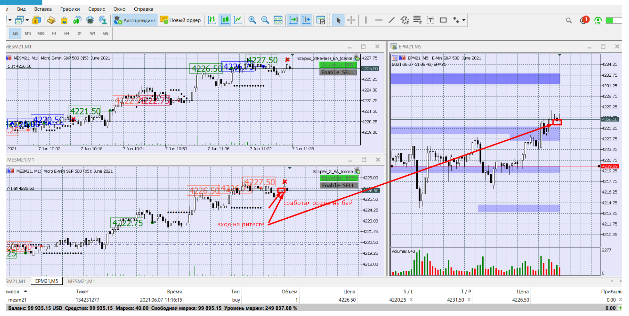Click the ticket number 134231277
The width and height of the screenshot is (629, 316).
[x=87, y=300]
